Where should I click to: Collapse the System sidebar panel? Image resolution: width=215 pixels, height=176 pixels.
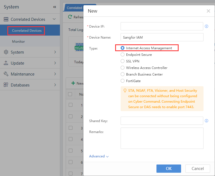(54, 7)
